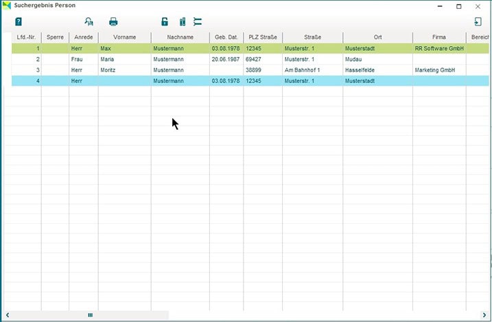Select the row with Vorname Max
492x322 pixels.
point(250,48)
